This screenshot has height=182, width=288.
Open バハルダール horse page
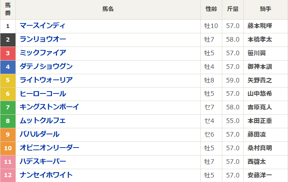39,134
